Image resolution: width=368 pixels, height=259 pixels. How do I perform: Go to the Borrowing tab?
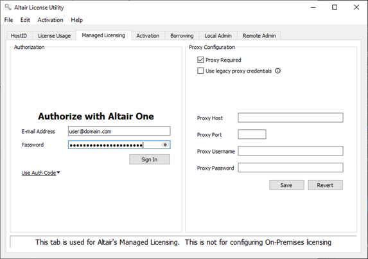click(x=182, y=36)
